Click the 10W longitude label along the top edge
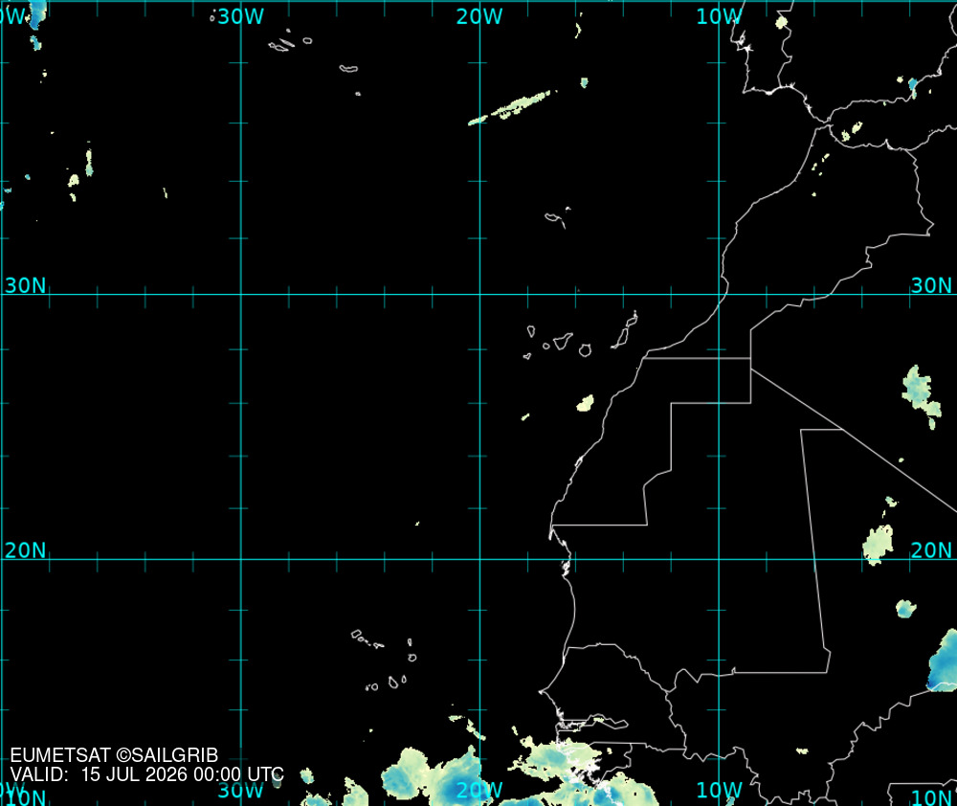 click(720, 17)
